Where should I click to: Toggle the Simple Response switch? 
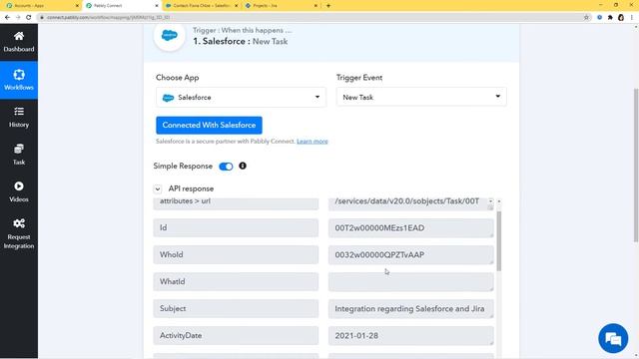click(226, 167)
